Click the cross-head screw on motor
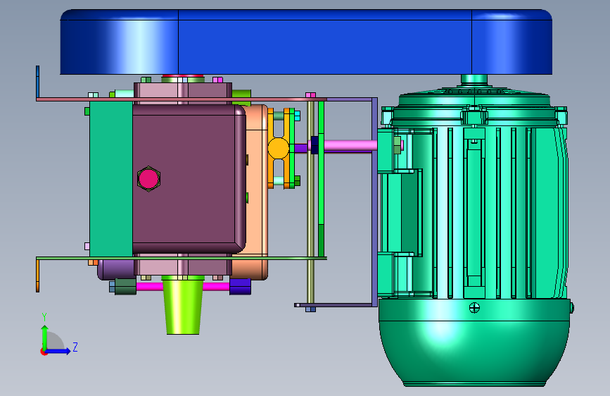 coord(474,308)
